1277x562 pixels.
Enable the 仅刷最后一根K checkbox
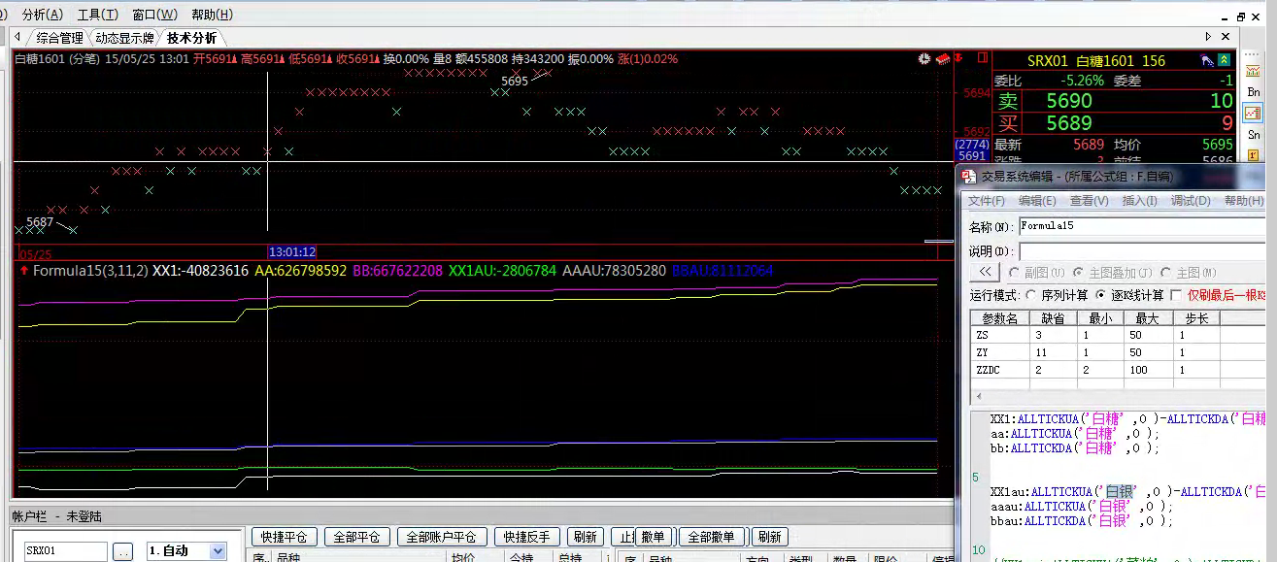click(1177, 295)
